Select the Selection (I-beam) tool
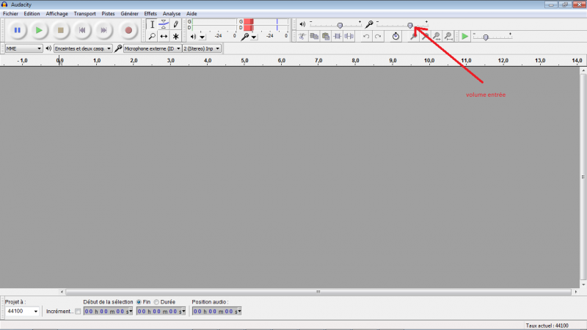 [152, 24]
